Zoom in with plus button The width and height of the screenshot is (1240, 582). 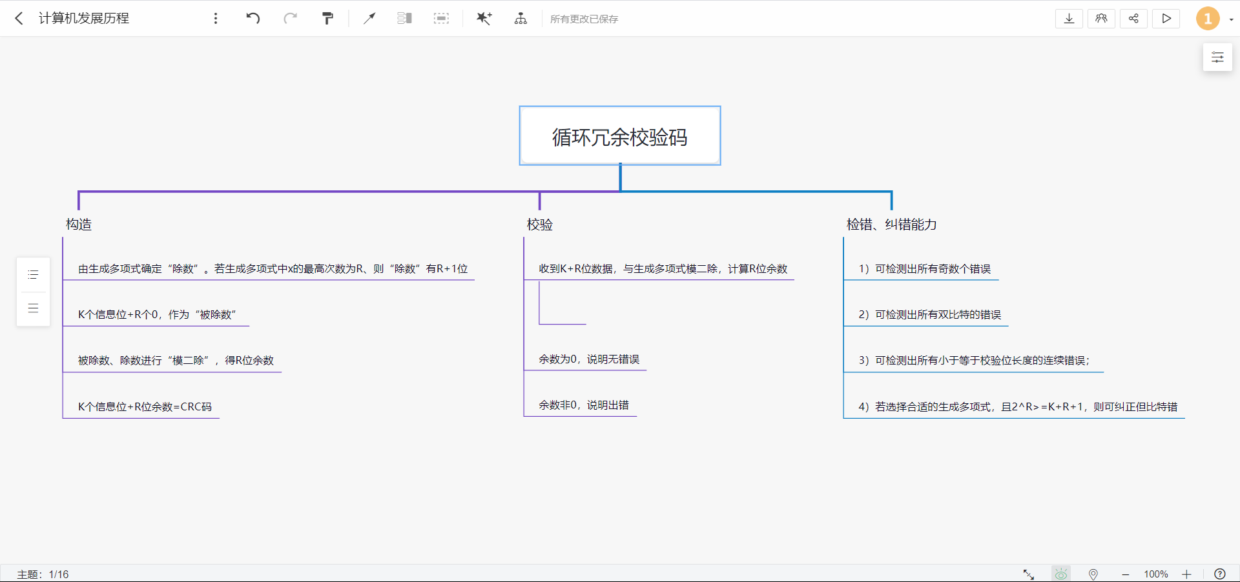[1186, 574]
